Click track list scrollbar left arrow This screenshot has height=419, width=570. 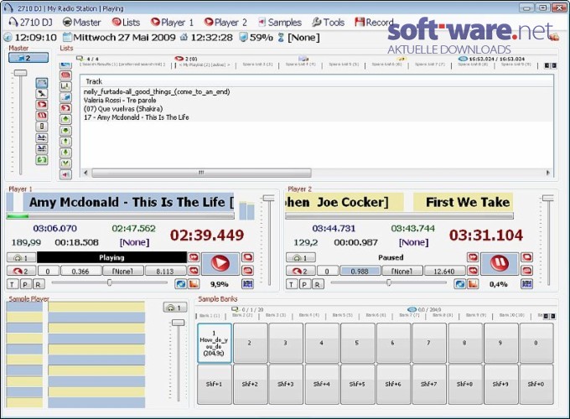point(85,173)
